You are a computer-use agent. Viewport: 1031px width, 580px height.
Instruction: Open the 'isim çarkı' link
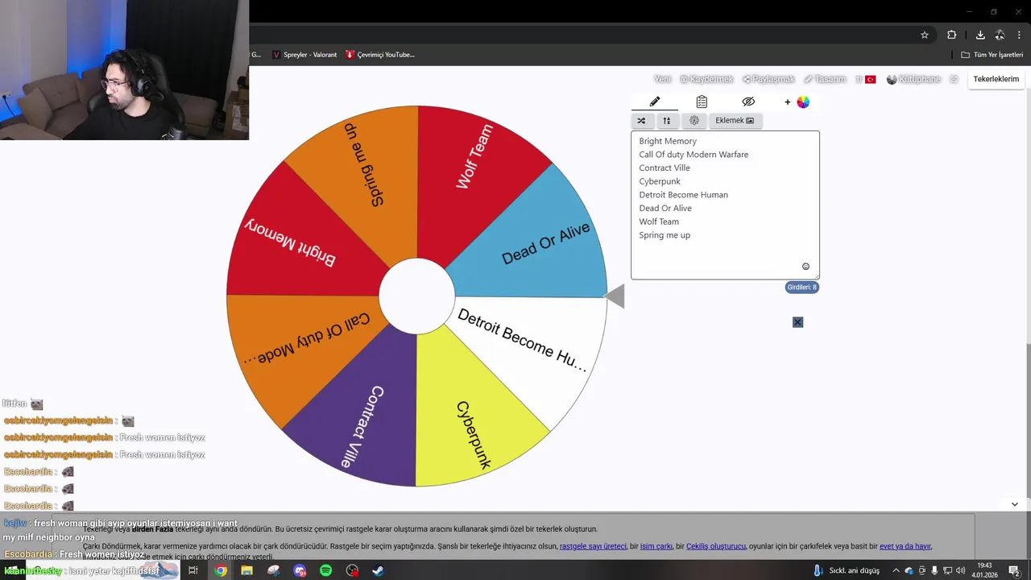656,546
